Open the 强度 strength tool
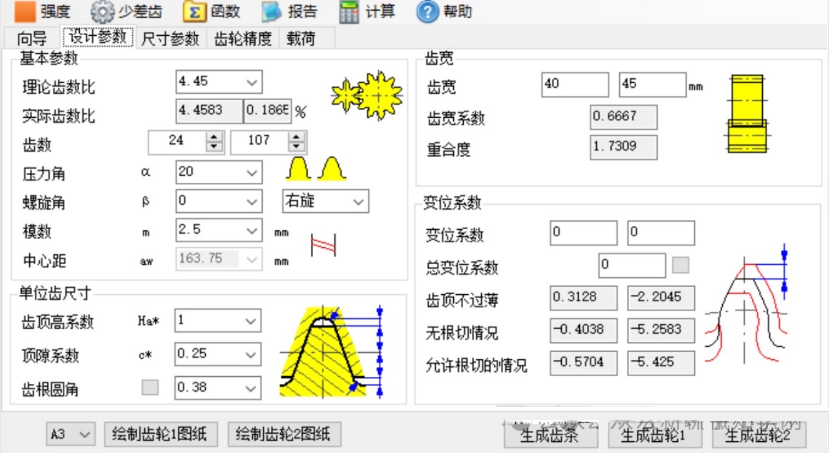 click(x=42, y=11)
